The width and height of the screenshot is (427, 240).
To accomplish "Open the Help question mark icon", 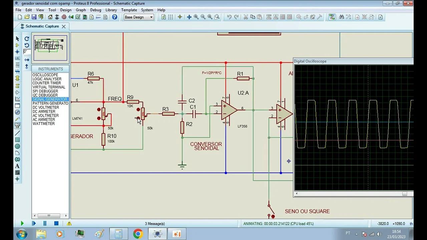I will (x=114, y=17).
